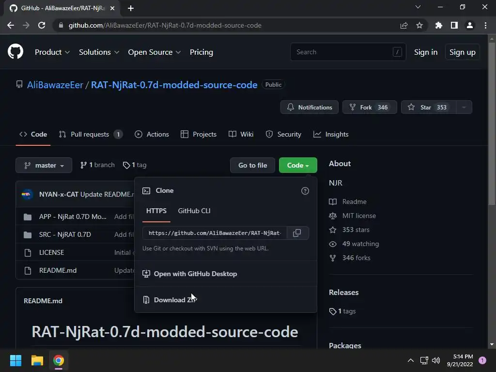Open the Projects tab
This screenshot has width=496, height=372.
pyautogui.click(x=199, y=135)
